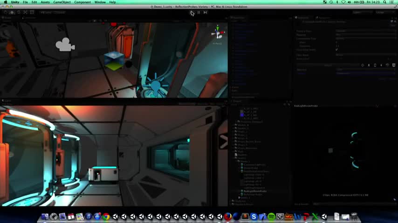398x223 pixels.
Task: Open the Assets menu
Action: click(x=45, y=2)
